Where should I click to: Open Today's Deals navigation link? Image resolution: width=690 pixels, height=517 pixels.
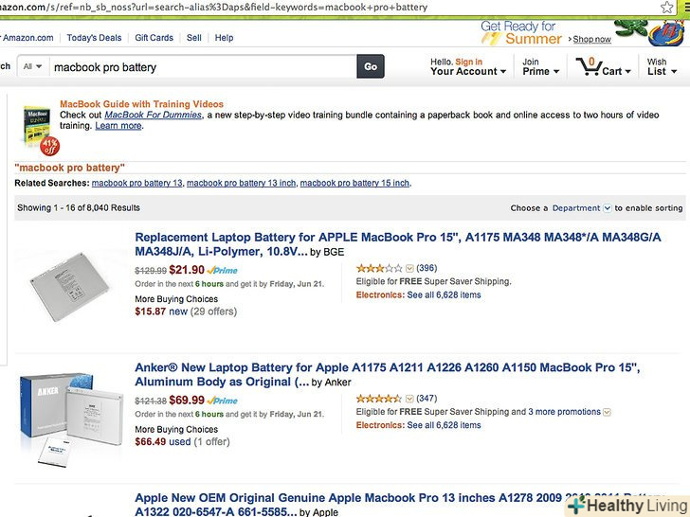click(94, 38)
